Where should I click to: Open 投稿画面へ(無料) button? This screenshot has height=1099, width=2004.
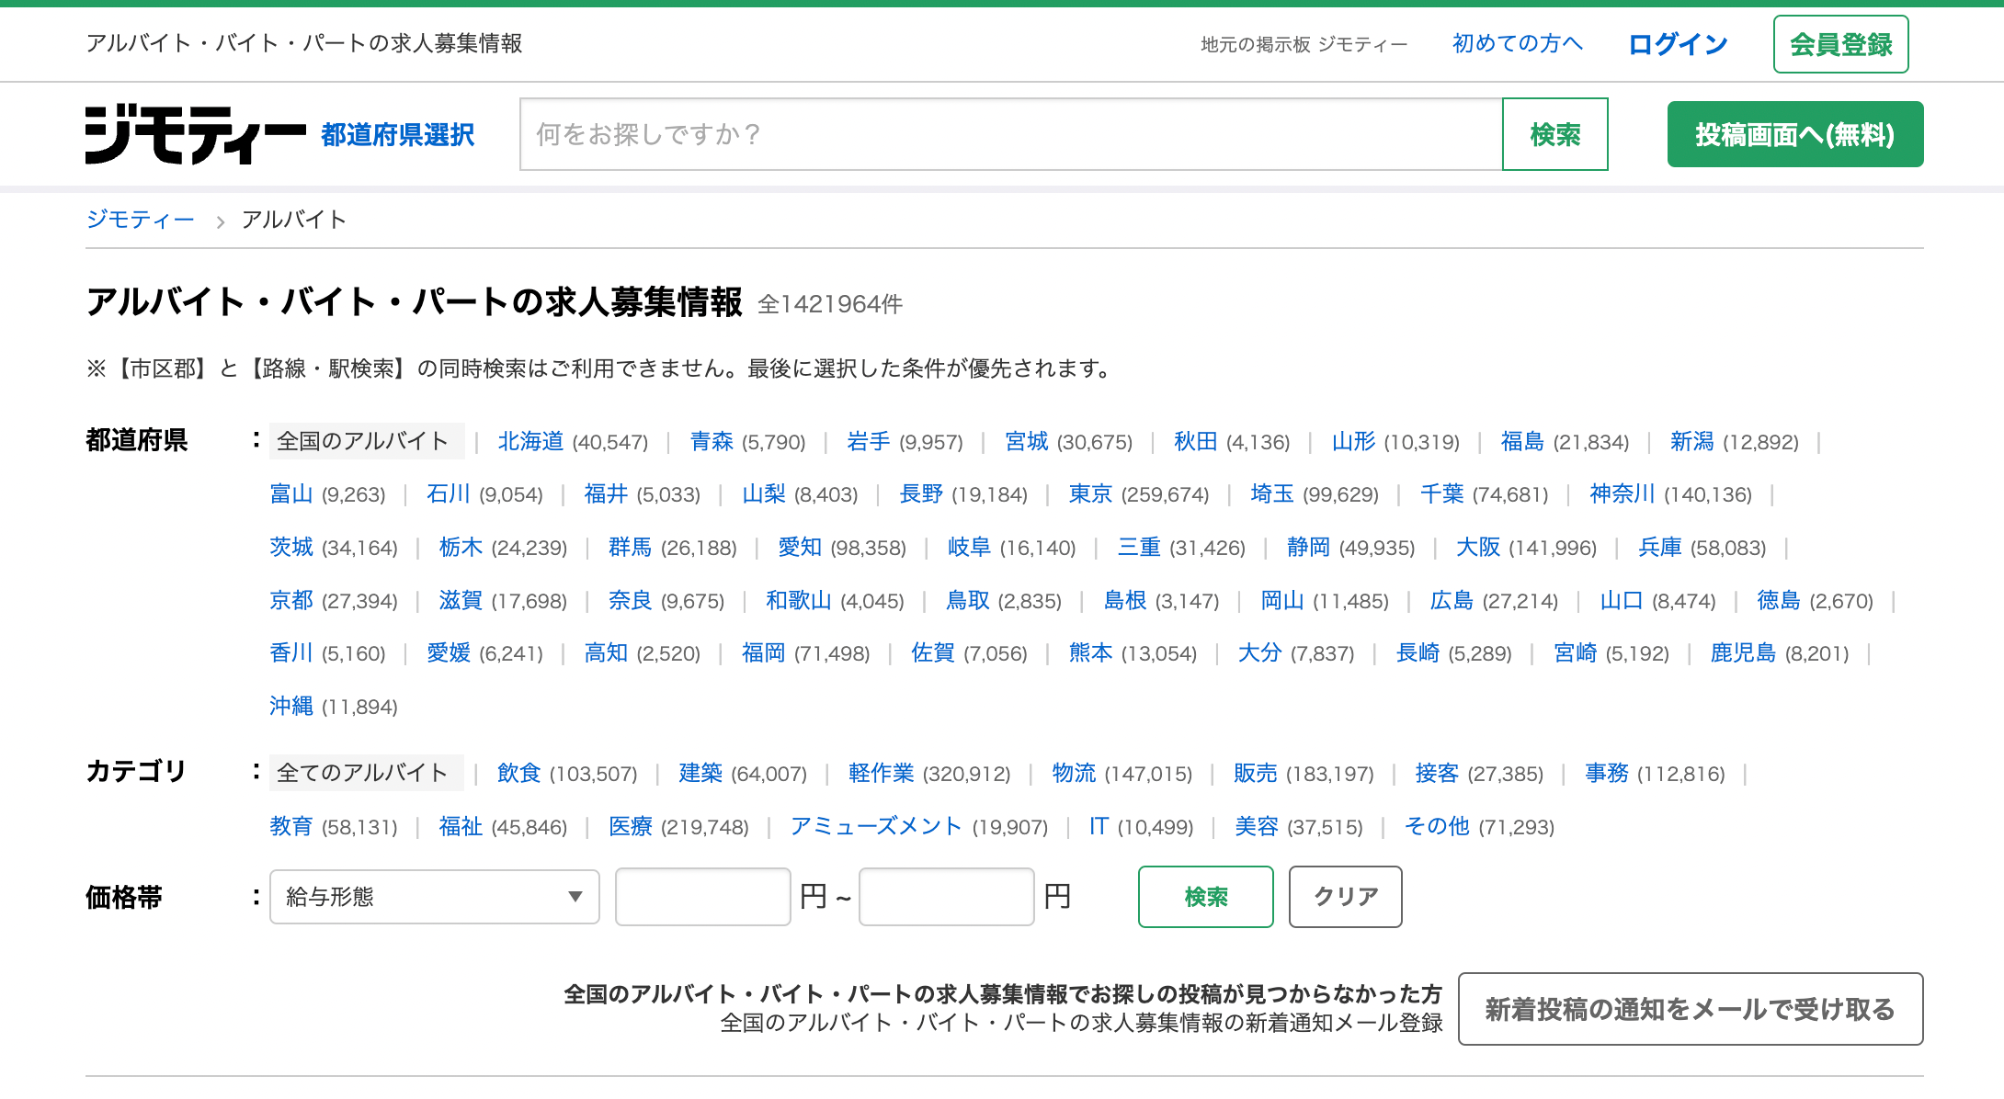tap(1794, 135)
